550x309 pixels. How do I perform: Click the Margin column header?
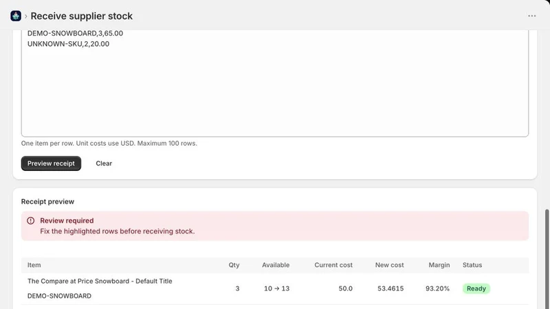(x=439, y=265)
